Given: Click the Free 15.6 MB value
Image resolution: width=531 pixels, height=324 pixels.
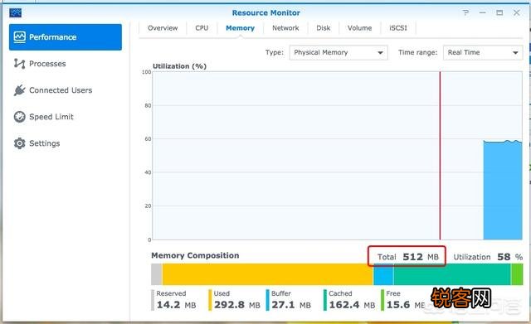Looking at the screenshot, I should tap(406, 305).
